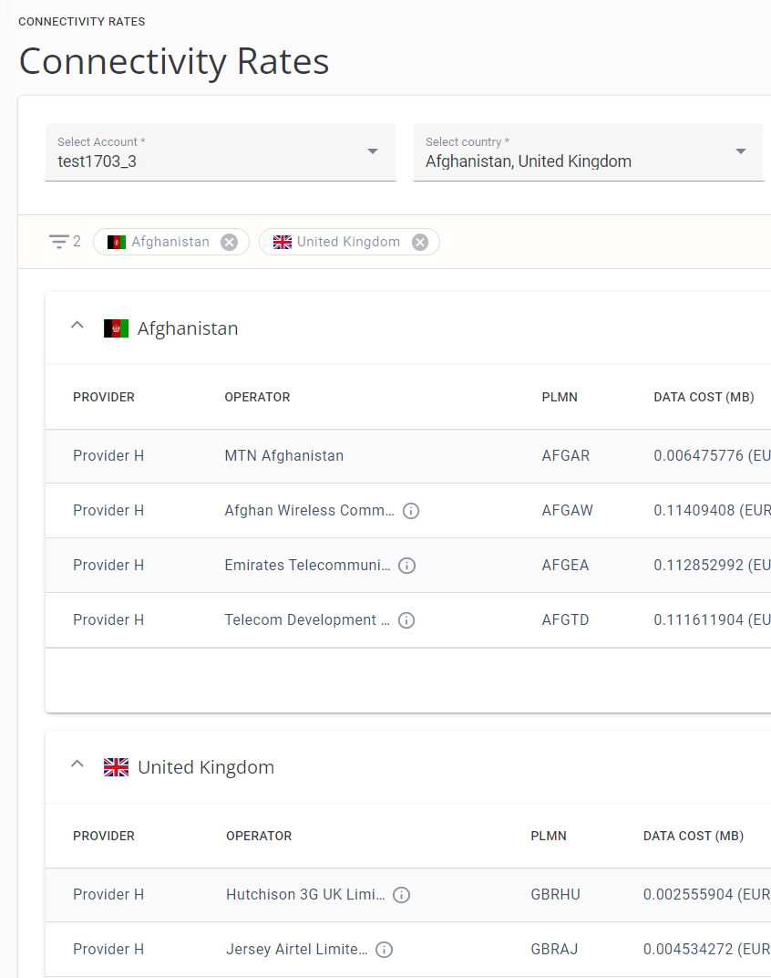Remove the Afghanistan filter chip
This screenshot has width=771, height=978.
[x=230, y=242]
